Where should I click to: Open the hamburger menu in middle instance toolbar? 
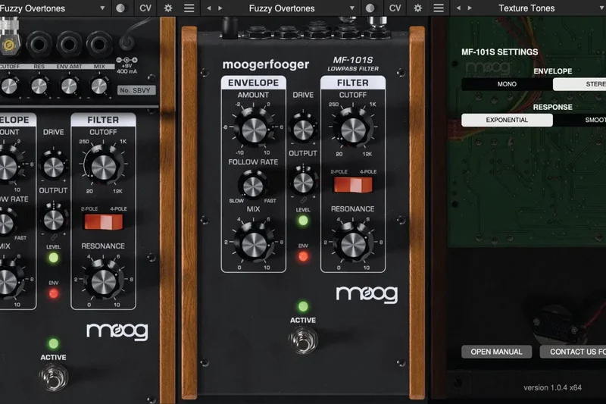(x=439, y=8)
